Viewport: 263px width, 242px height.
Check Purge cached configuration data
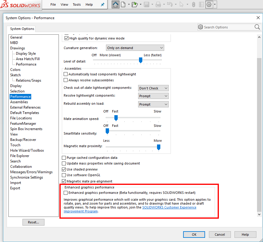(x=64, y=158)
